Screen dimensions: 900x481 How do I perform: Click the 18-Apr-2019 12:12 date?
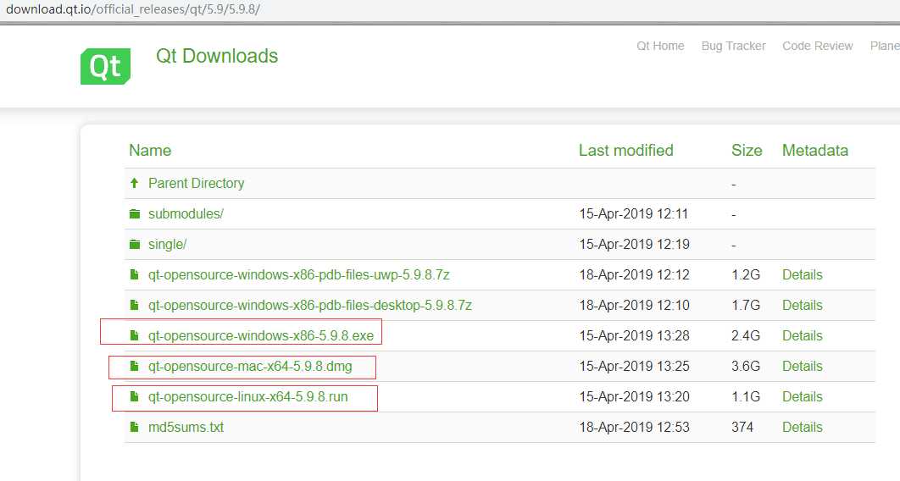click(x=634, y=274)
